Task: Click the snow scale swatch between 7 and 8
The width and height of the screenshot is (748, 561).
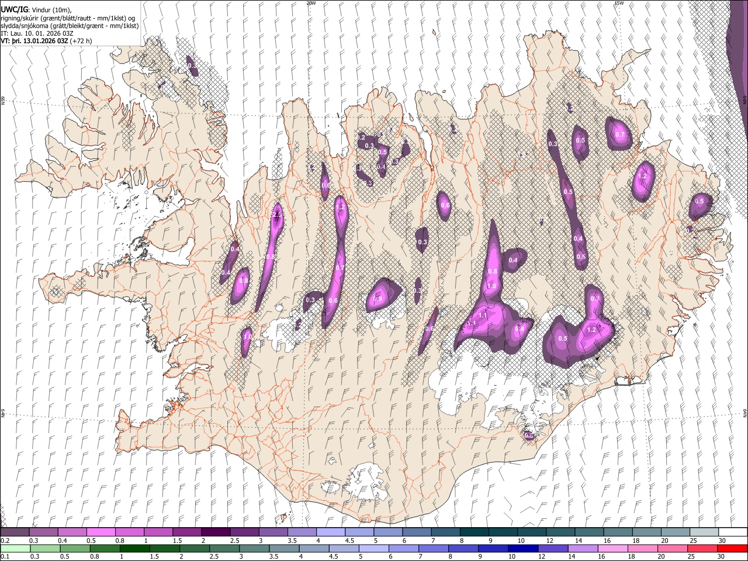Action: (x=445, y=532)
